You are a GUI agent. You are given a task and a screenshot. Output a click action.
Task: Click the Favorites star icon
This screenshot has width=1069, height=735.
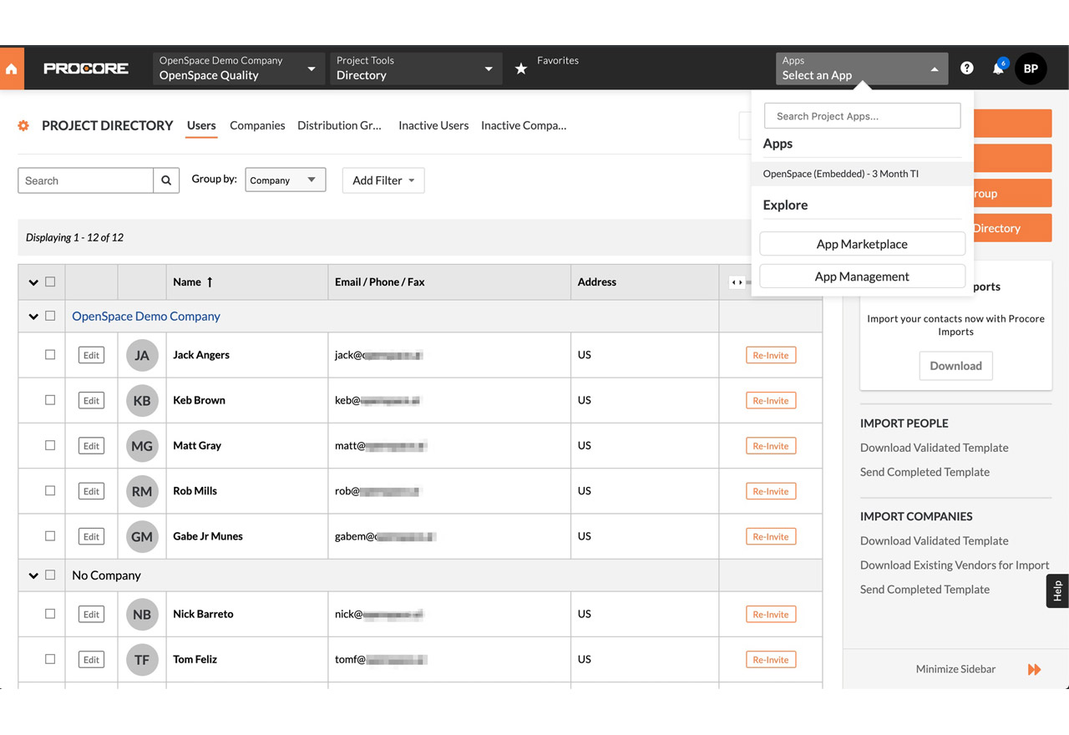[521, 68]
